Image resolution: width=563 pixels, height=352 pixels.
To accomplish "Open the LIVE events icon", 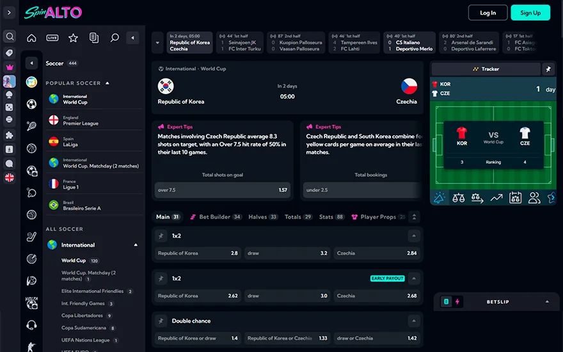I will click(x=52, y=38).
